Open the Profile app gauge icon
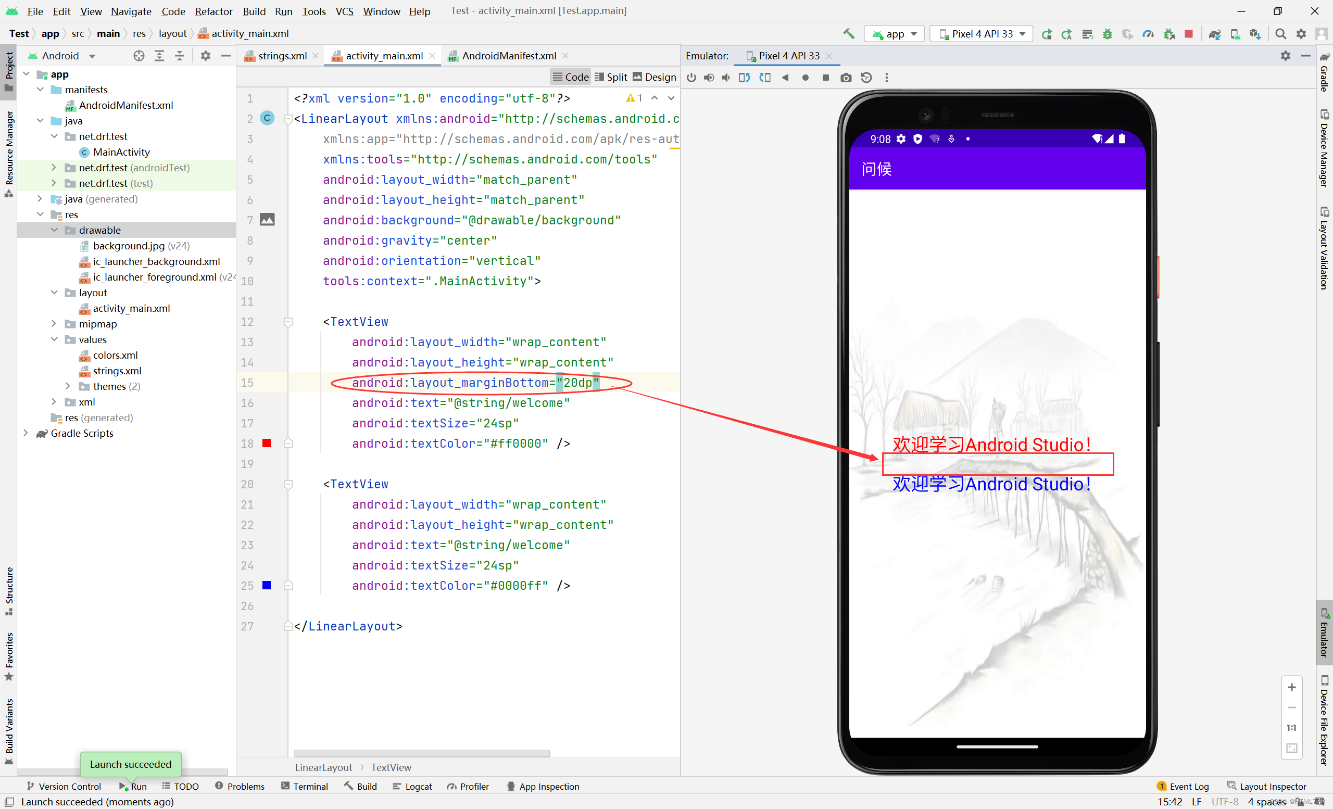1333x809 pixels. pos(1148,34)
